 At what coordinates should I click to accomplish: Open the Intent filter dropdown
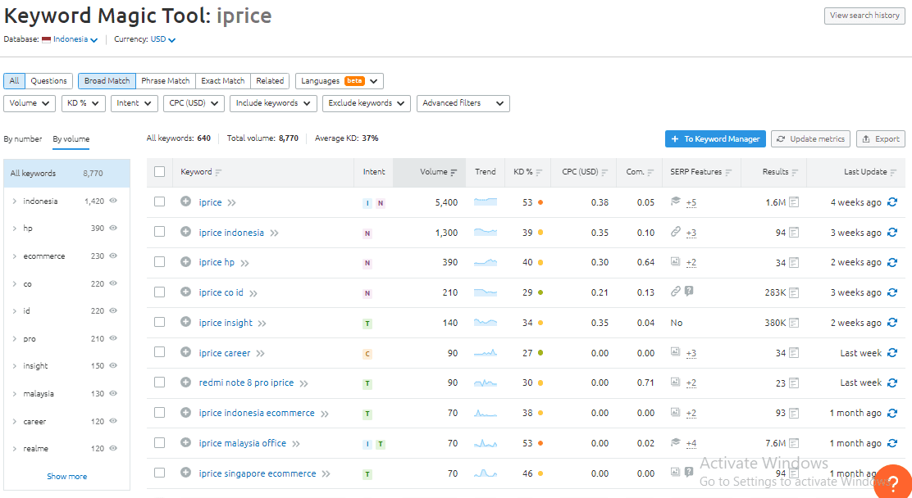(x=134, y=103)
